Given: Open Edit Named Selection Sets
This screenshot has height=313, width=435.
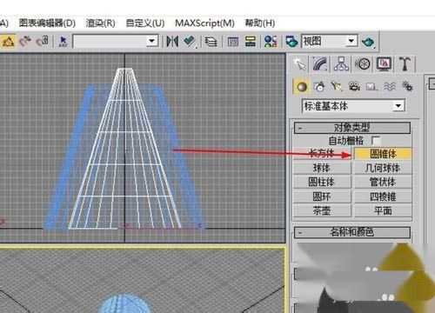Looking at the screenshot, I should (x=63, y=42).
